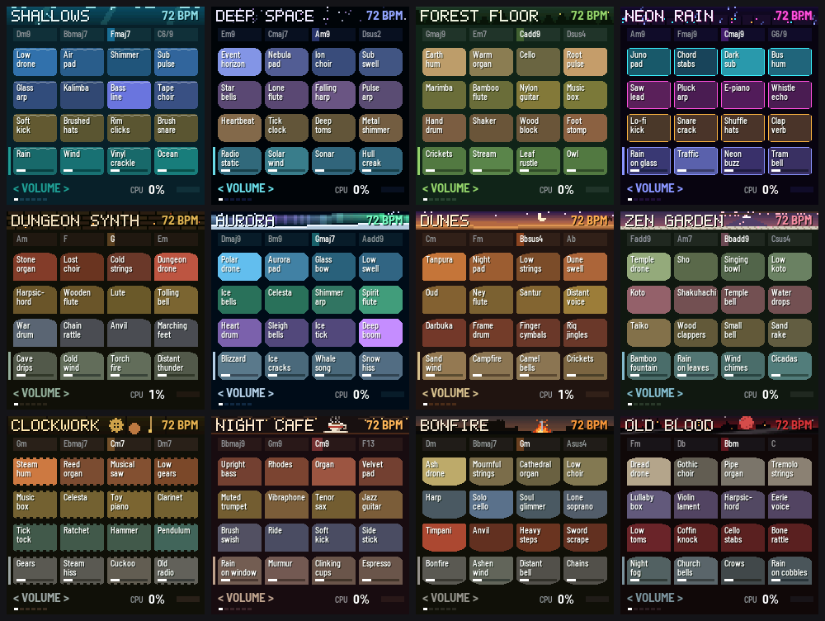Screen dimensions: 825x621
Task: Toggle the Dungeon drone pad in Dungeon Synth
Action: 177,267
